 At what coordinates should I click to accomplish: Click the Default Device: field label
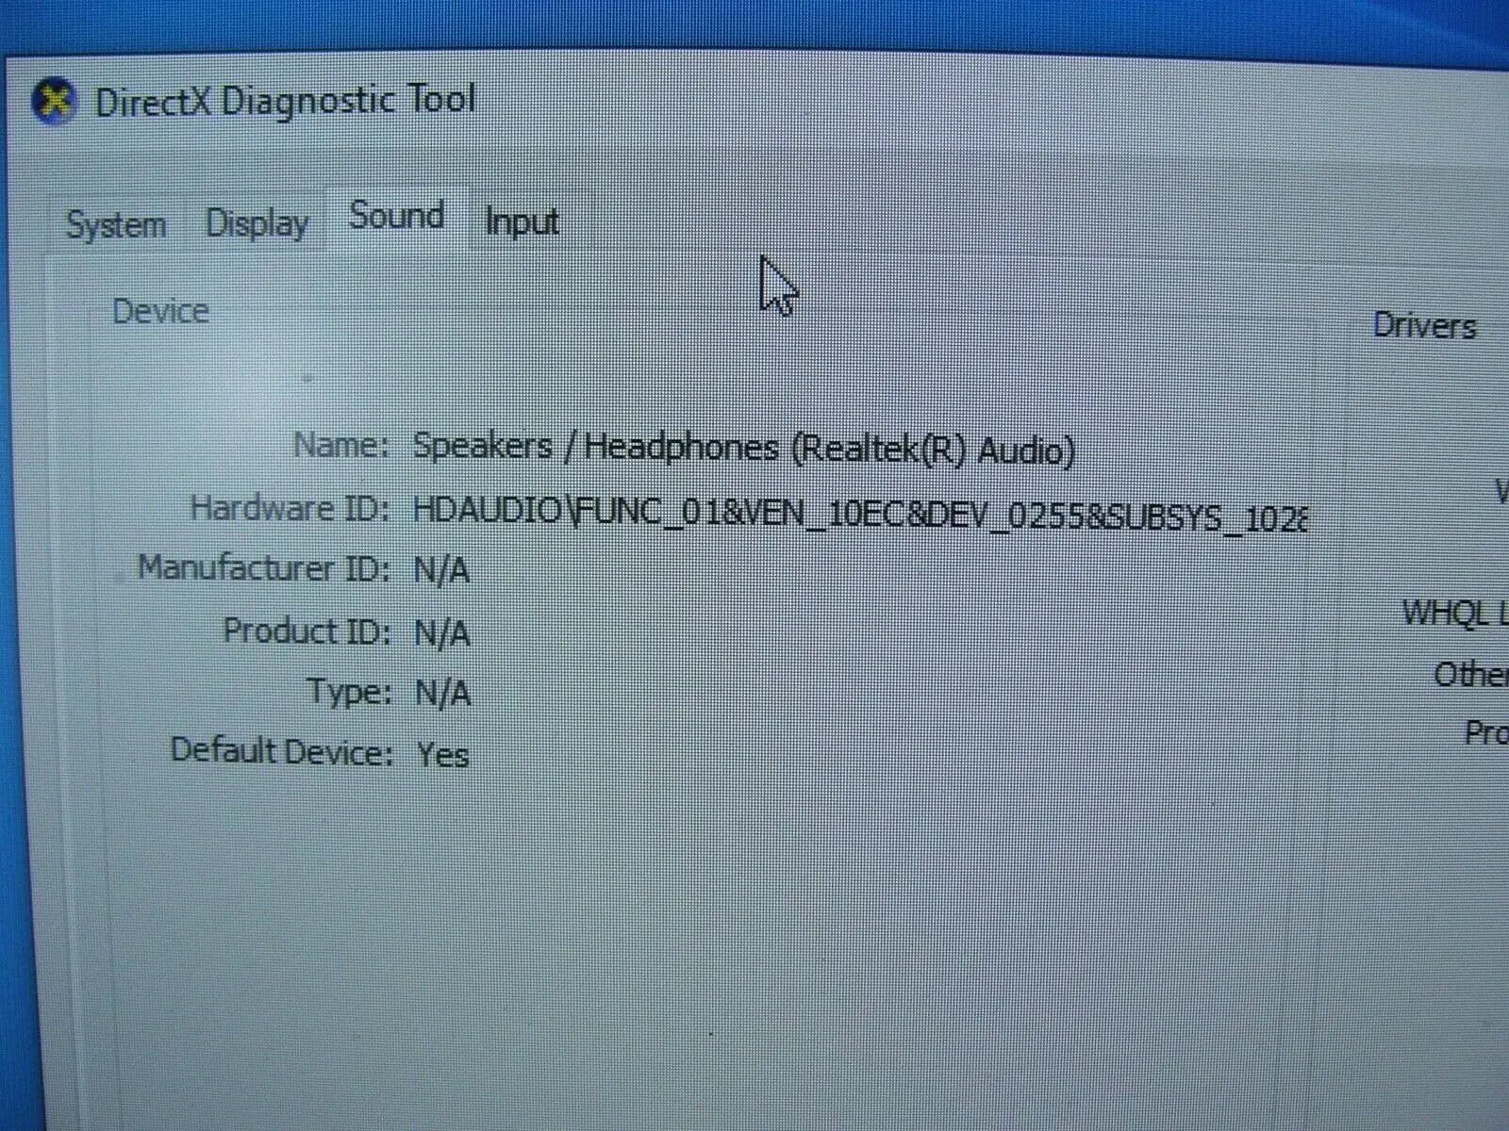point(280,751)
